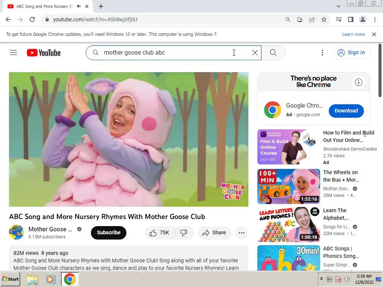Click the ad info icon
The width and height of the screenshot is (383, 287).
click(358, 82)
